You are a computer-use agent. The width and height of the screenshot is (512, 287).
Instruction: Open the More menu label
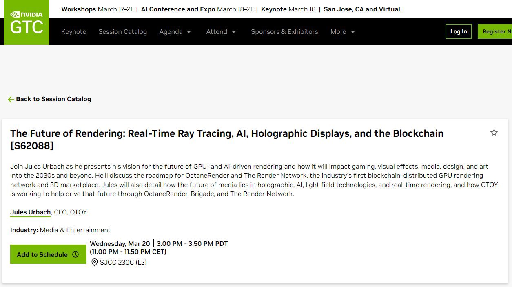click(338, 31)
